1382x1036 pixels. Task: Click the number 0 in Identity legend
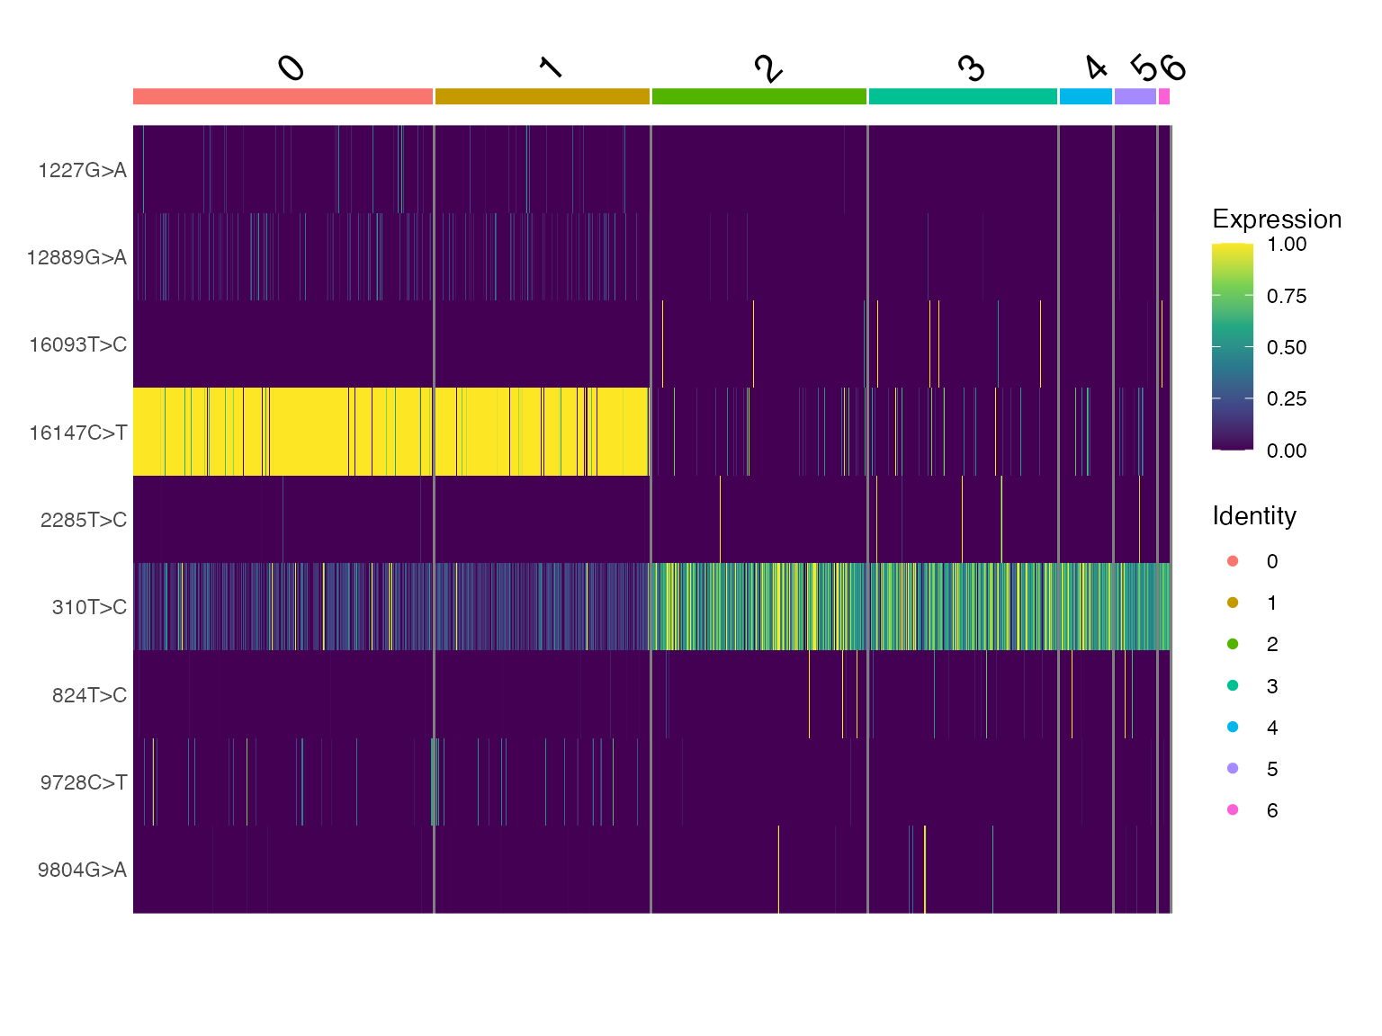1272,562
